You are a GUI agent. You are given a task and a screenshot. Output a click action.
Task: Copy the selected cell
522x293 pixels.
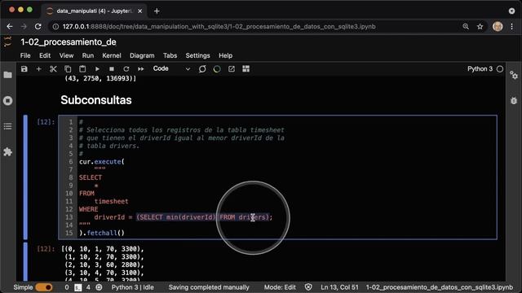point(68,68)
